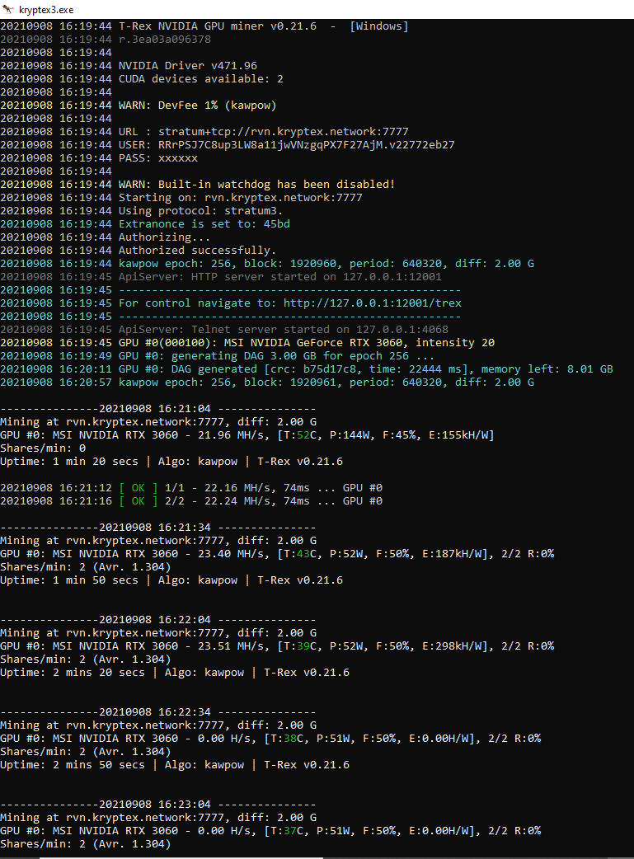The width and height of the screenshot is (634, 859).
Task: Click the OK 1/1 share line at 22.16 MH/s
Action: [x=191, y=487]
